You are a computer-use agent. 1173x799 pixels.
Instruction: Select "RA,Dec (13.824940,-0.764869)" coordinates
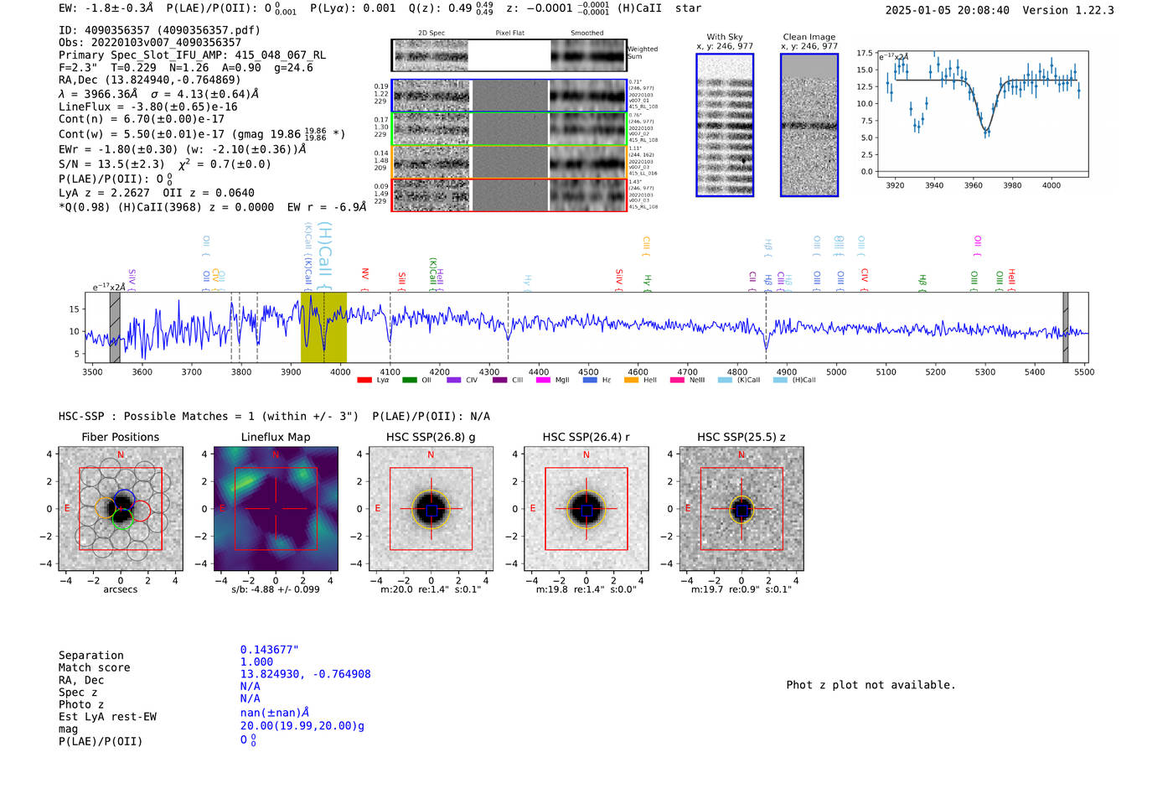(150, 80)
